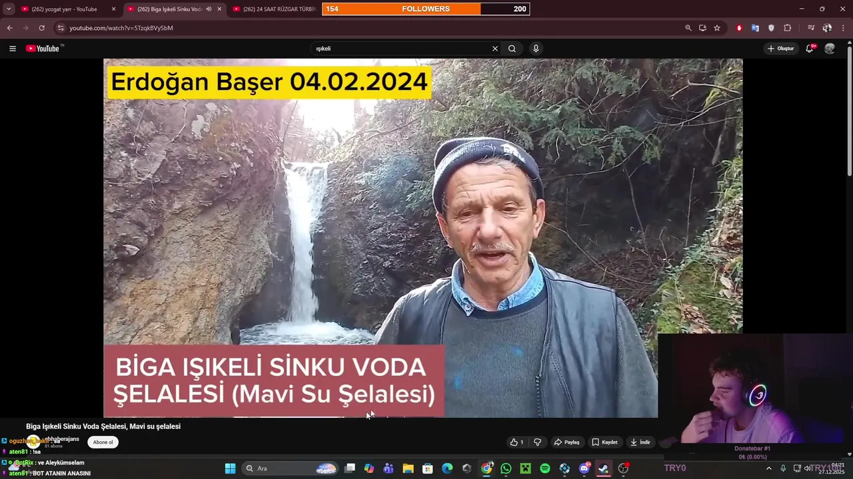Start voice search with the microphone
The width and height of the screenshot is (853, 479).
[x=536, y=49]
